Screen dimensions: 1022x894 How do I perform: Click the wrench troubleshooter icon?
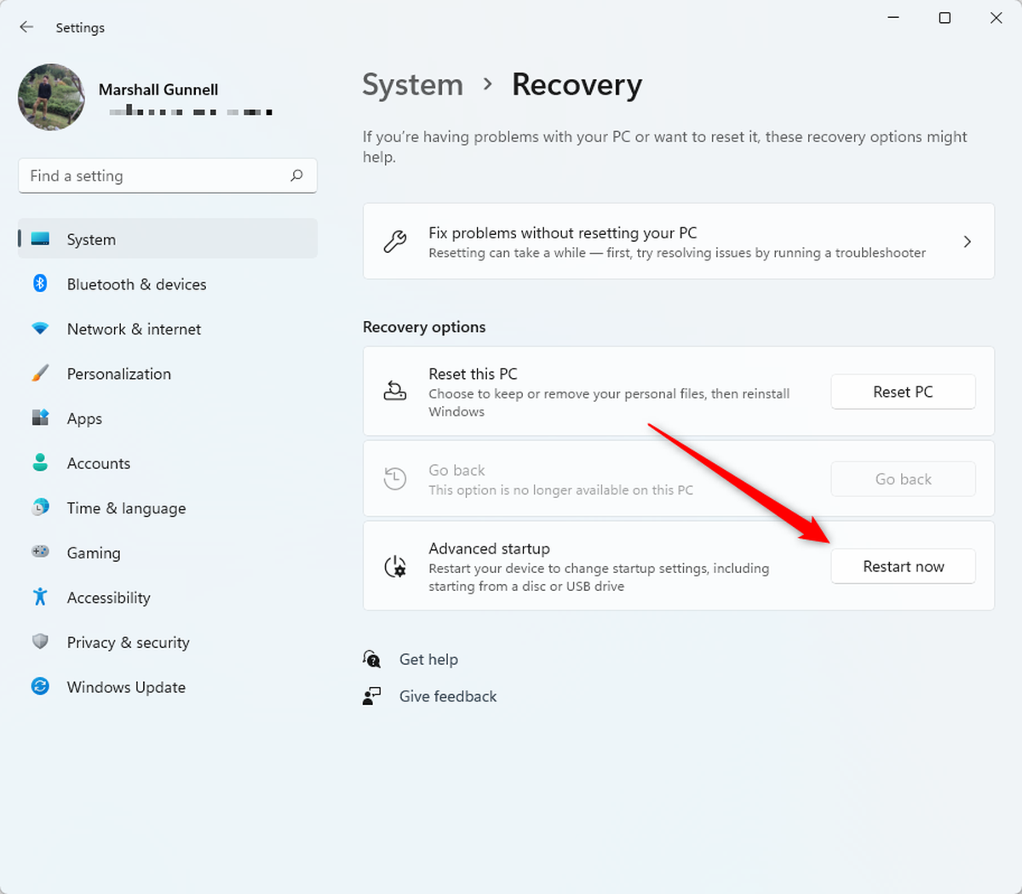point(395,242)
